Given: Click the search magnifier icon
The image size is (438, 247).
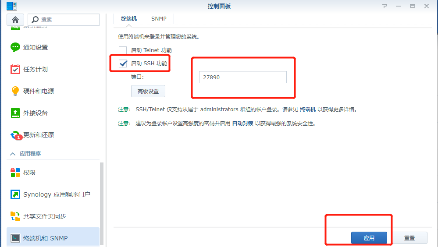Looking at the screenshot, I should click(x=35, y=20).
